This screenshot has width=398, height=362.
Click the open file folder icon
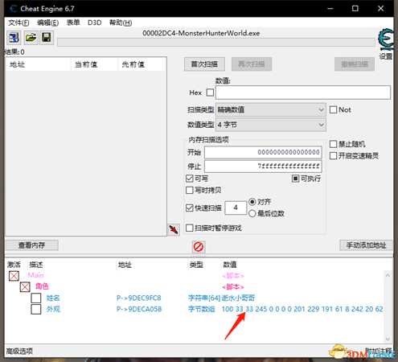coord(31,38)
